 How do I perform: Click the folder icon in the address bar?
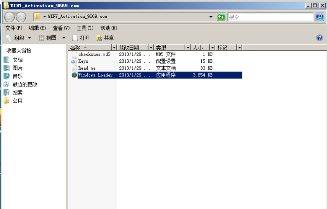tap(37, 16)
